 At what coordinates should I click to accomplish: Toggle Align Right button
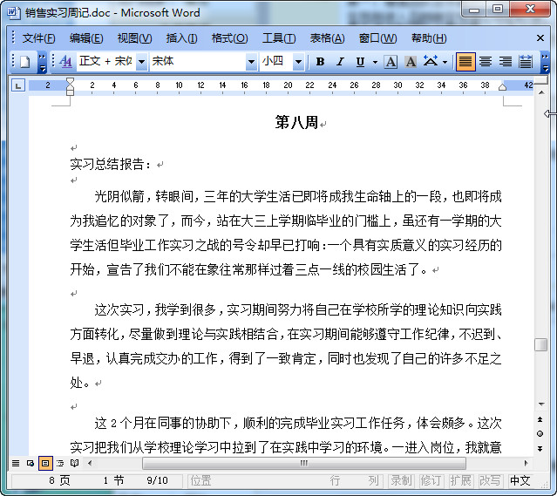click(506, 62)
